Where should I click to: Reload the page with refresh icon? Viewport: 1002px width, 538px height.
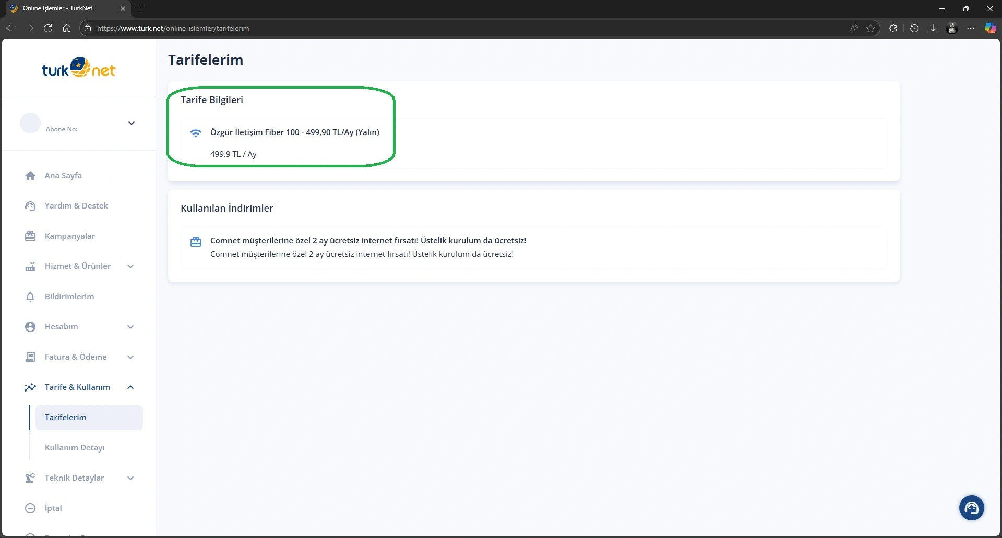coord(48,28)
